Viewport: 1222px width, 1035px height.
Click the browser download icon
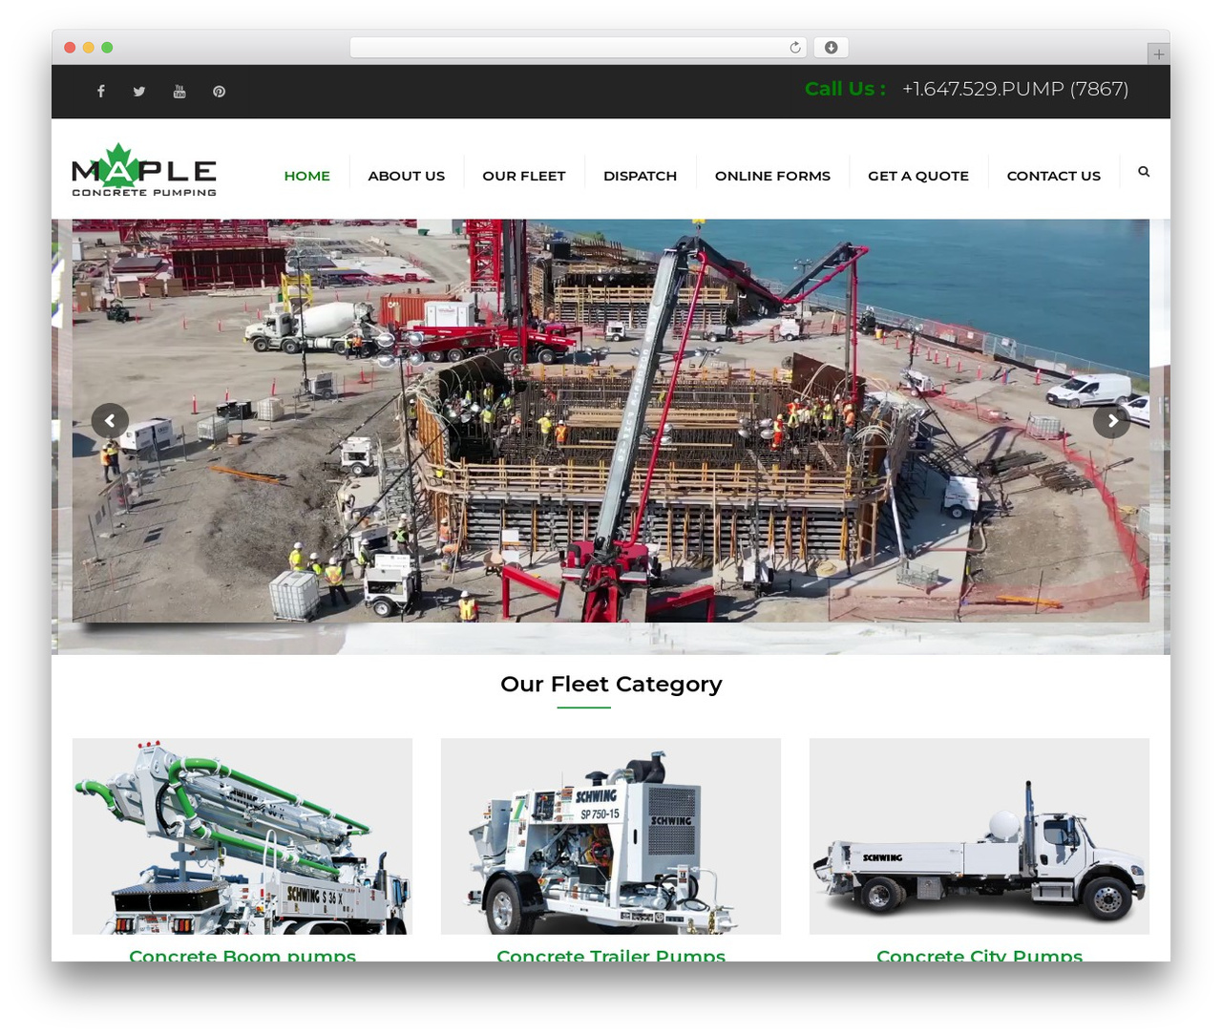tap(832, 48)
